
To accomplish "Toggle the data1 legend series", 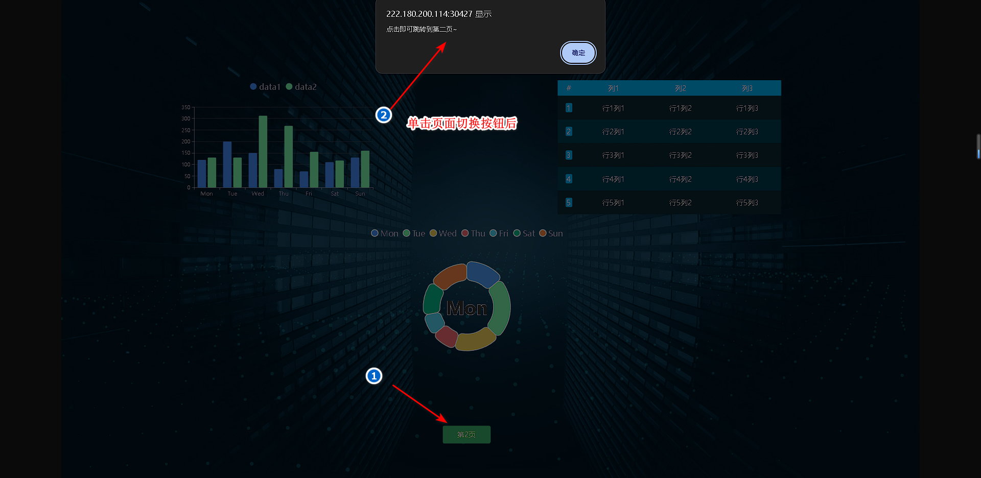I will [265, 87].
